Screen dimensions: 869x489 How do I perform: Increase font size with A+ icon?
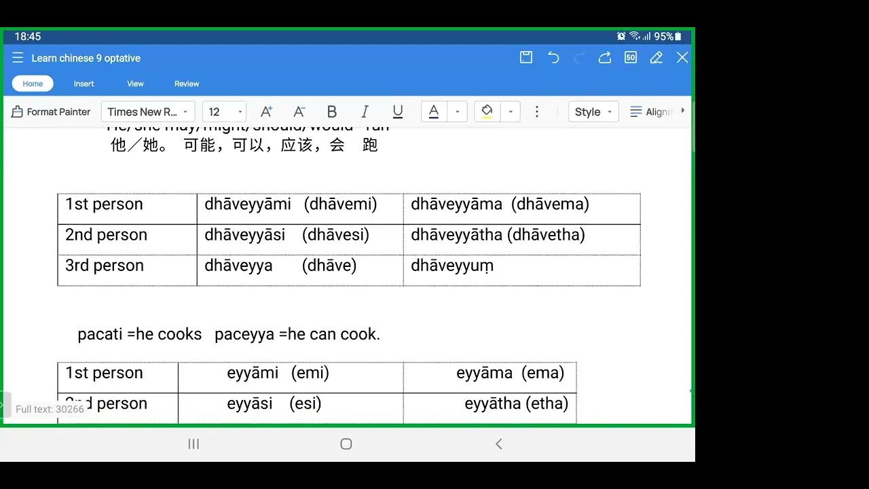[266, 112]
